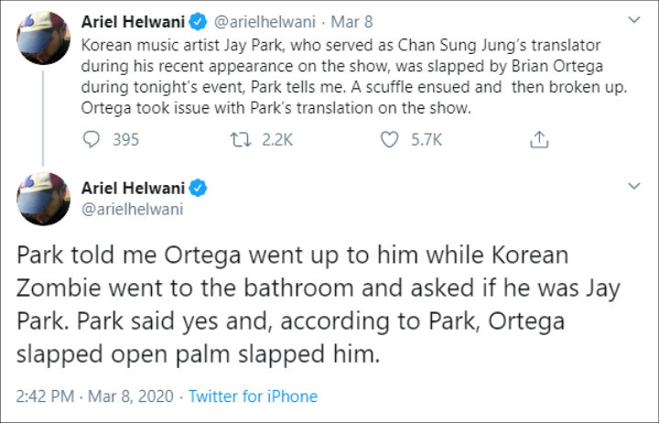This screenshot has width=659, height=423.
Task: Open Ariel Helwani avatar on second tweet
Action: (x=44, y=199)
